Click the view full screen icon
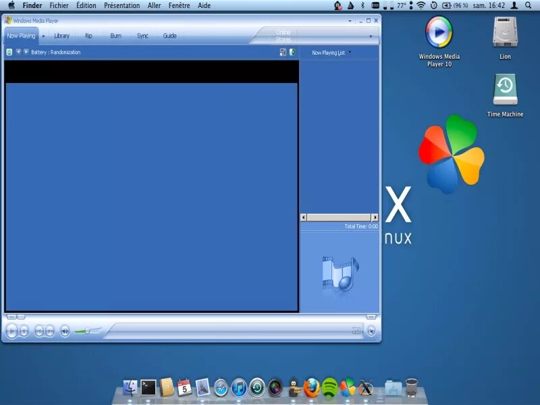Viewport: 540px width, 405px height. coord(356,331)
